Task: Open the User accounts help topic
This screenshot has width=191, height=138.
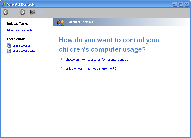Action: coord(21,45)
